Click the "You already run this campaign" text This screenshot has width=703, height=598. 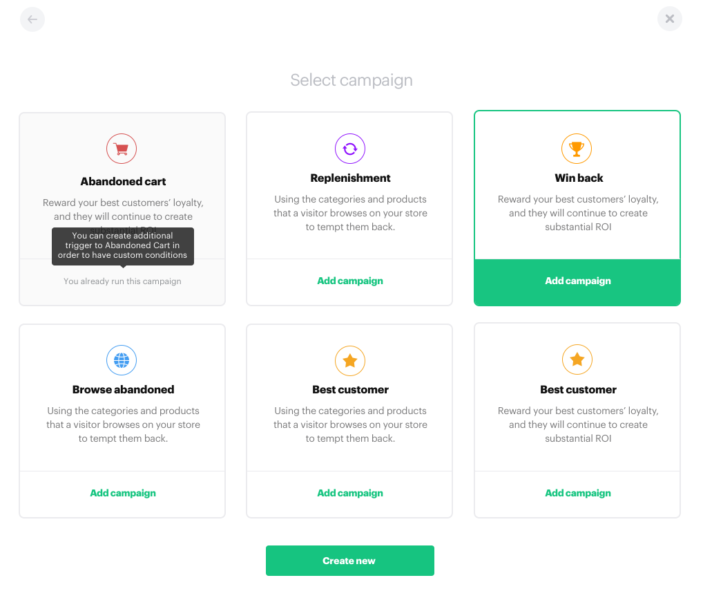coord(122,281)
